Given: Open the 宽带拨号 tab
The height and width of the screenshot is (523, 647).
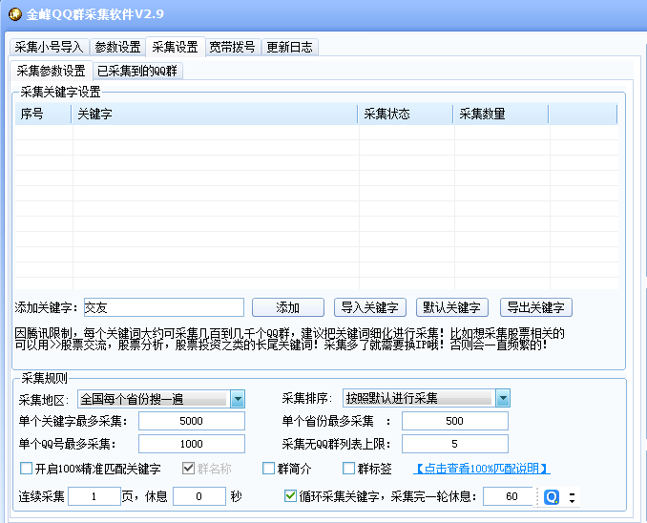Looking at the screenshot, I should [232, 47].
